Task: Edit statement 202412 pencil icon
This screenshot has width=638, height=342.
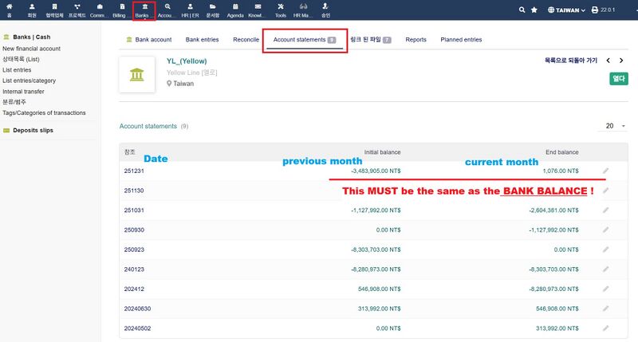Action: point(606,289)
